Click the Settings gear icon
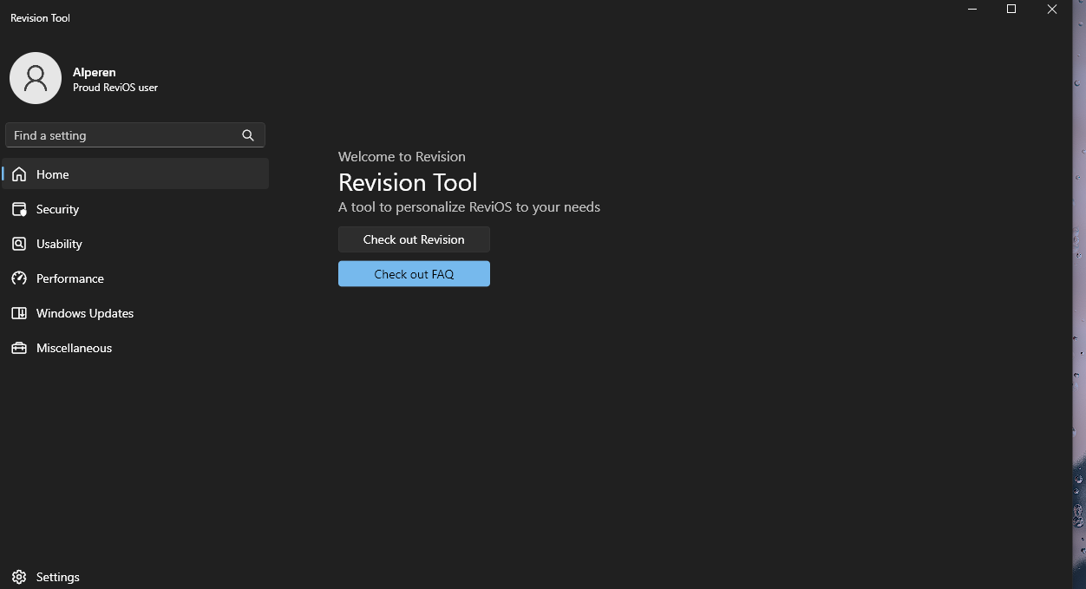1086x589 pixels. (19, 577)
